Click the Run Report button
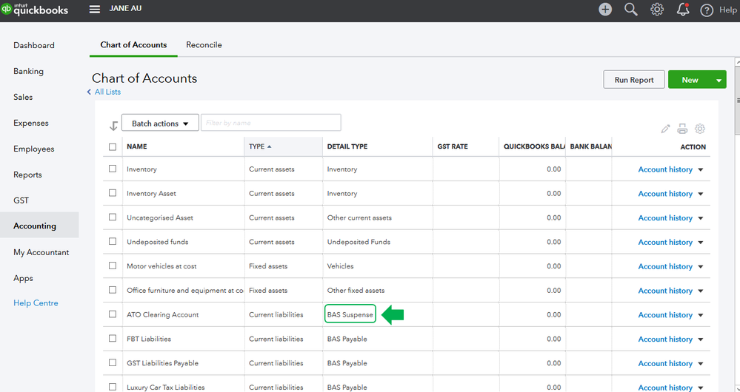The image size is (740, 392). [x=633, y=80]
